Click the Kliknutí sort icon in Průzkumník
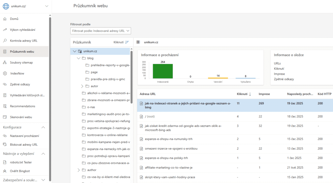This screenshot has height=183, width=333. click(x=127, y=42)
